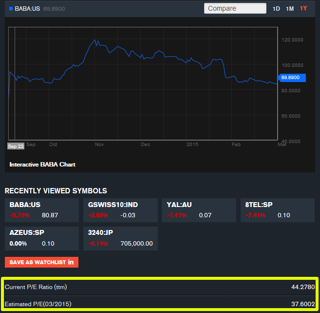Click the 705,000.00 price value
The height and width of the screenshot is (313, 320).
136,244
